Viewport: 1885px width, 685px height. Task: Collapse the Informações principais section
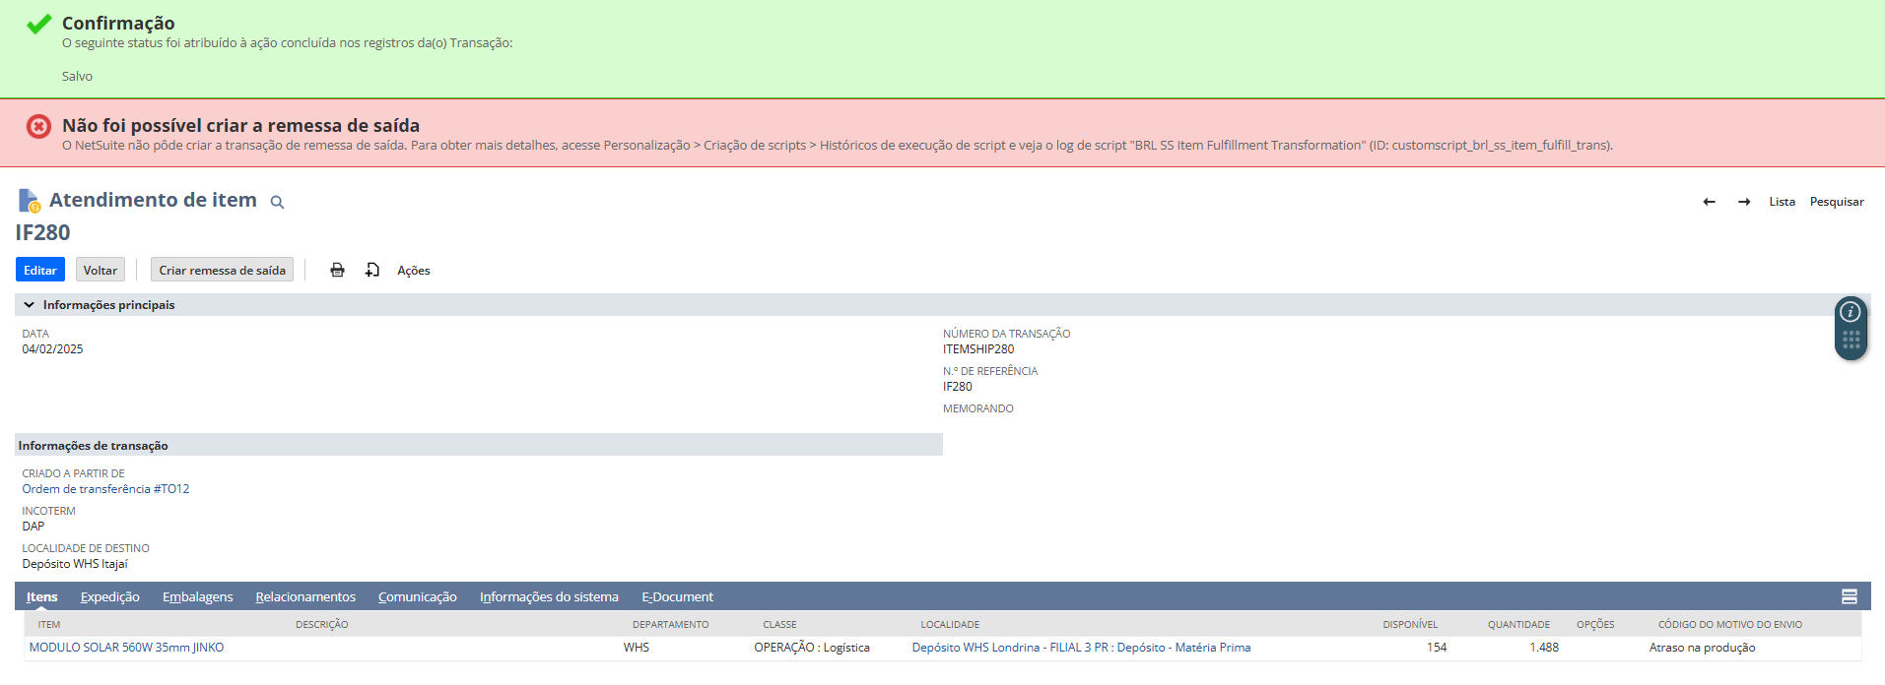(x=30, y=305)
